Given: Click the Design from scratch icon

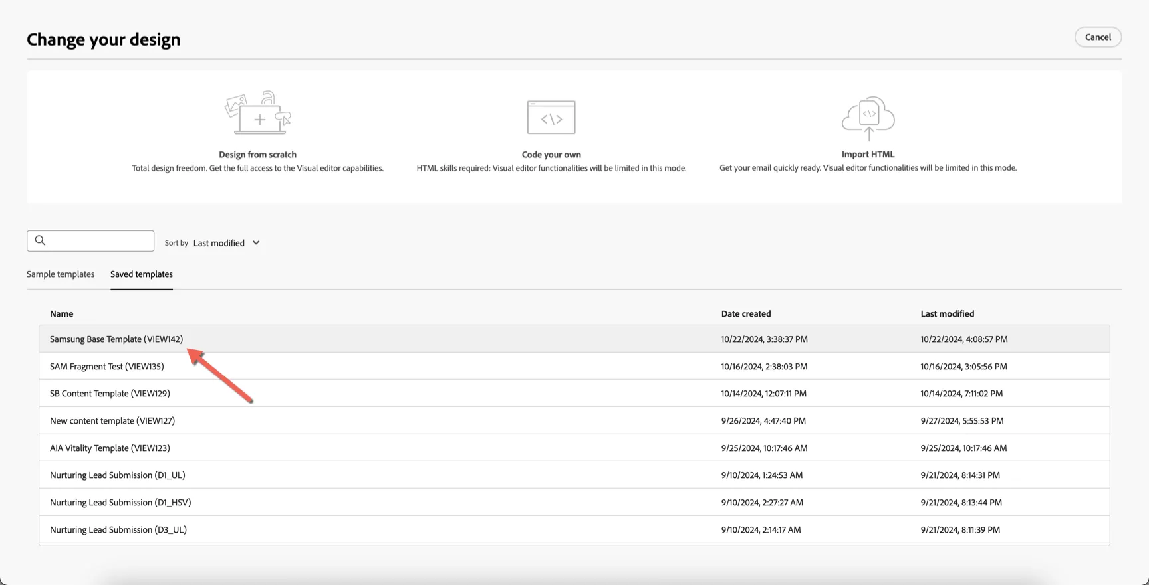Looking at the screenshot, I should coord(258,113).
